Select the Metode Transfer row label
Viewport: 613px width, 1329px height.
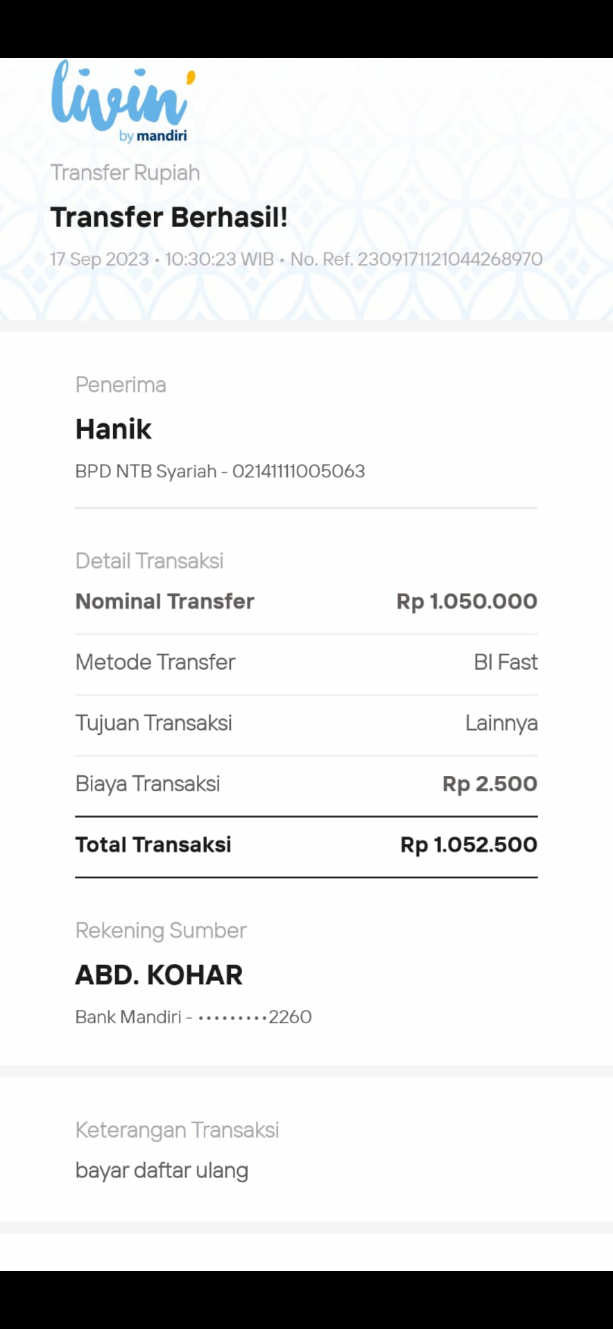click(x=155, y=662)
